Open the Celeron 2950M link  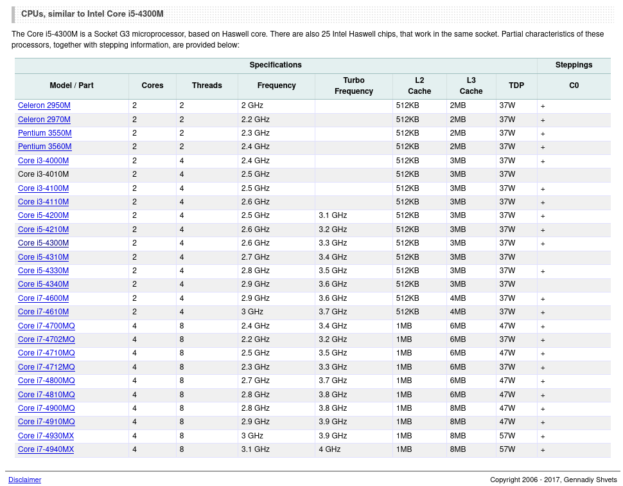(x=44, y=105)
